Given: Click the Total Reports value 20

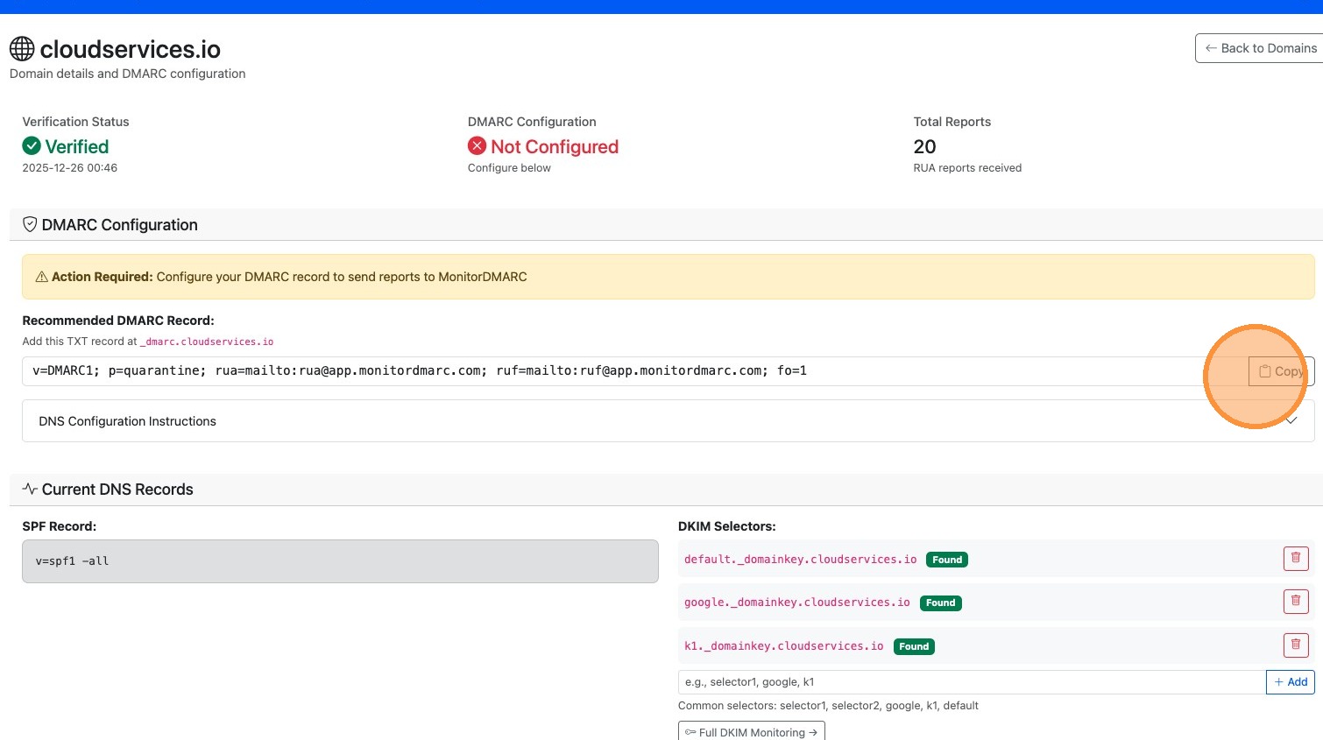Looking at the screenshot, I should coord(924,146).
